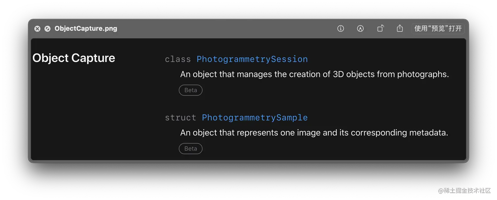Rotate the image with rotate icon

click(380, 29)
